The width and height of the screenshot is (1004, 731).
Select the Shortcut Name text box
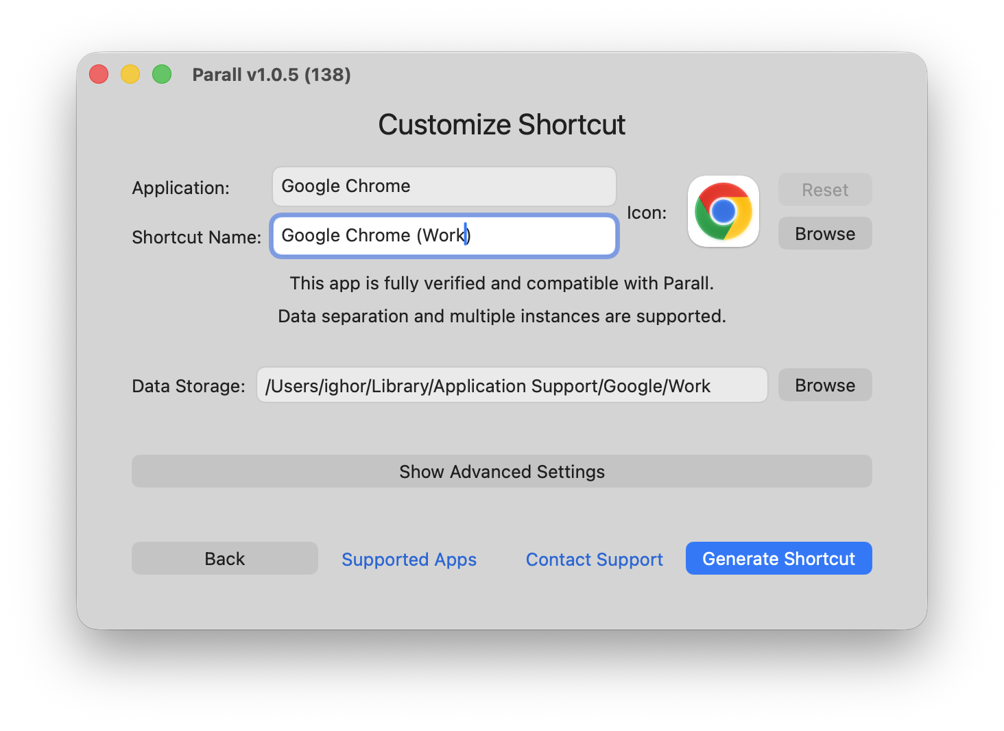point(444,235)
